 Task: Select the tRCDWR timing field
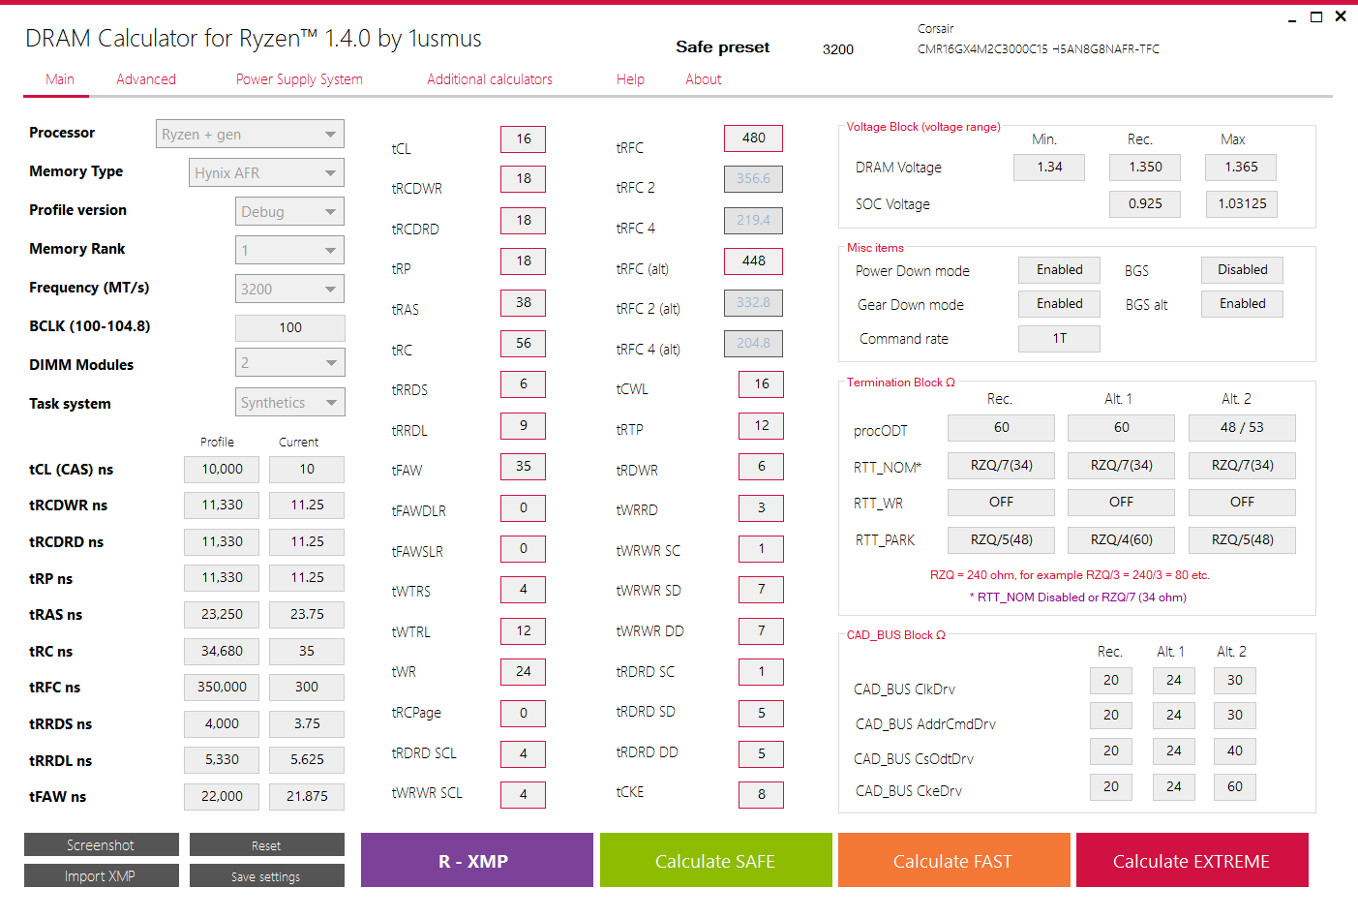[x=523, y=179]
